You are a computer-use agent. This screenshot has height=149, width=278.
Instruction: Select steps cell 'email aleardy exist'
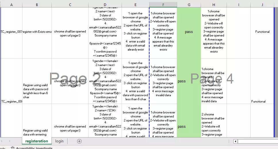[x=135, y=33]
